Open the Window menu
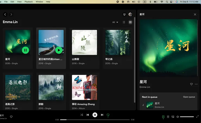201x123 pixels. click(x=39, y=2)
